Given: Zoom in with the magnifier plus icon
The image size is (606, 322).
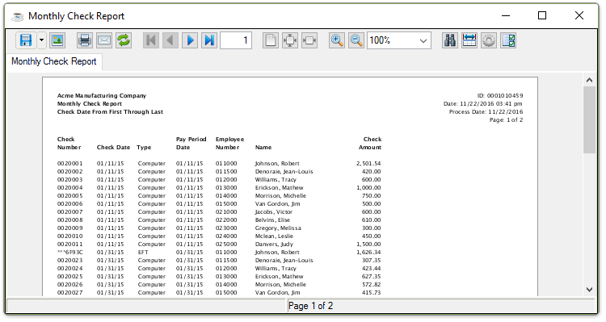Looking at the screenshot, I should pyautogui.click(x=337, y=40).
